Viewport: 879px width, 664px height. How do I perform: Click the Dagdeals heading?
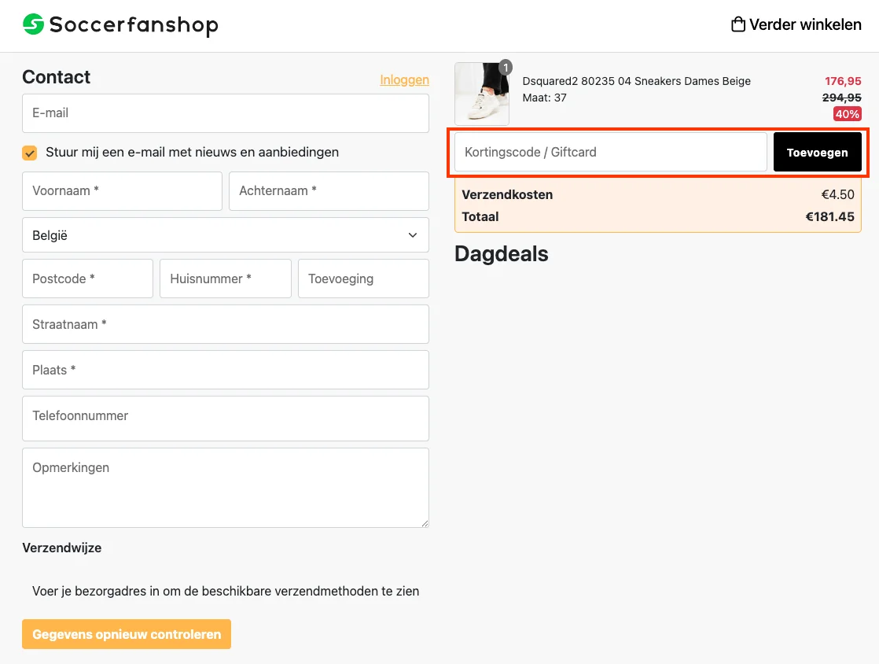501,253
